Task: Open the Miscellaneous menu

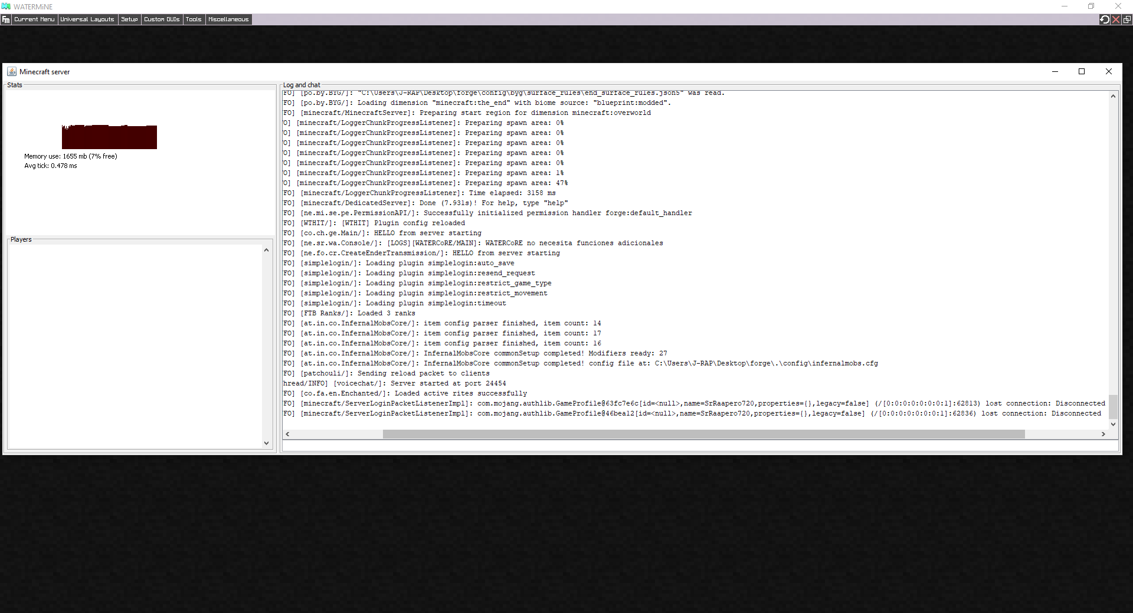Action: [x=228, y=19]
